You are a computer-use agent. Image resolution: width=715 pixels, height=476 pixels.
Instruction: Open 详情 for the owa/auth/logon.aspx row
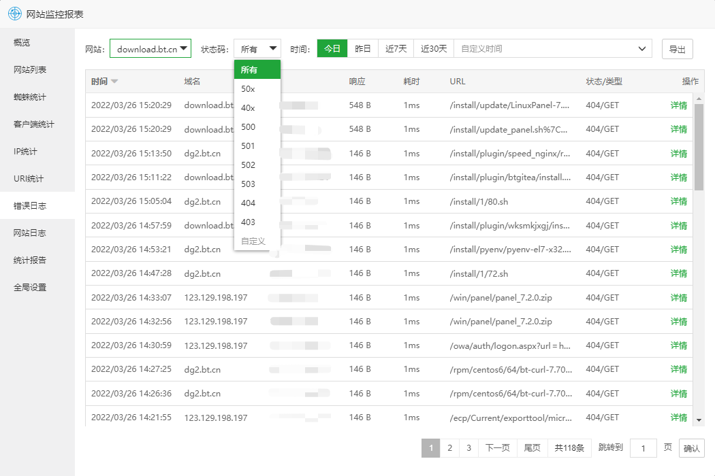678,345
